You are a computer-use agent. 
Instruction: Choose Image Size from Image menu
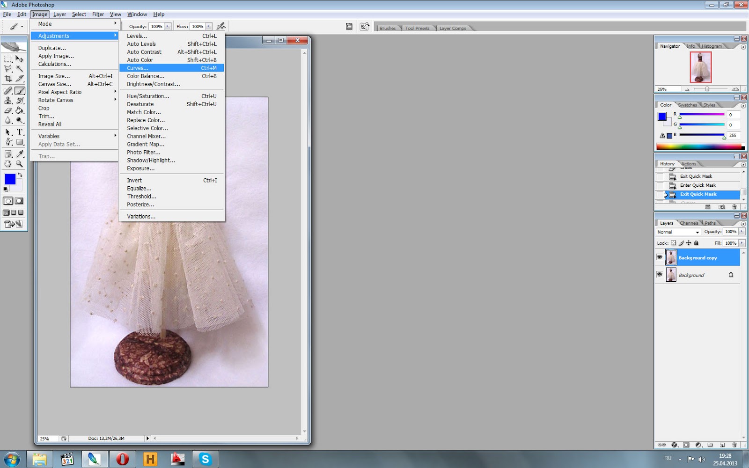(x=74, y=76)
